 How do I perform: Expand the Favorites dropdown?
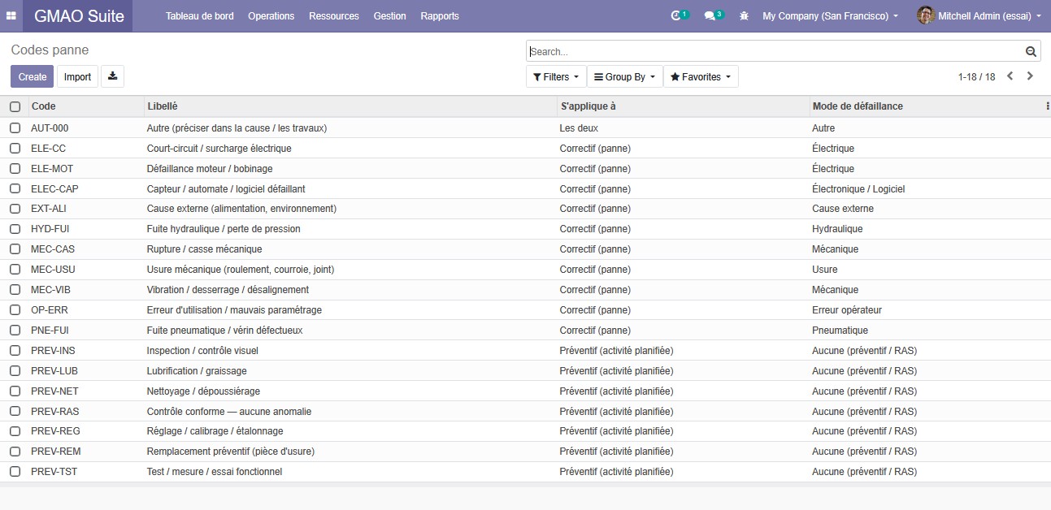coord(701,76)
